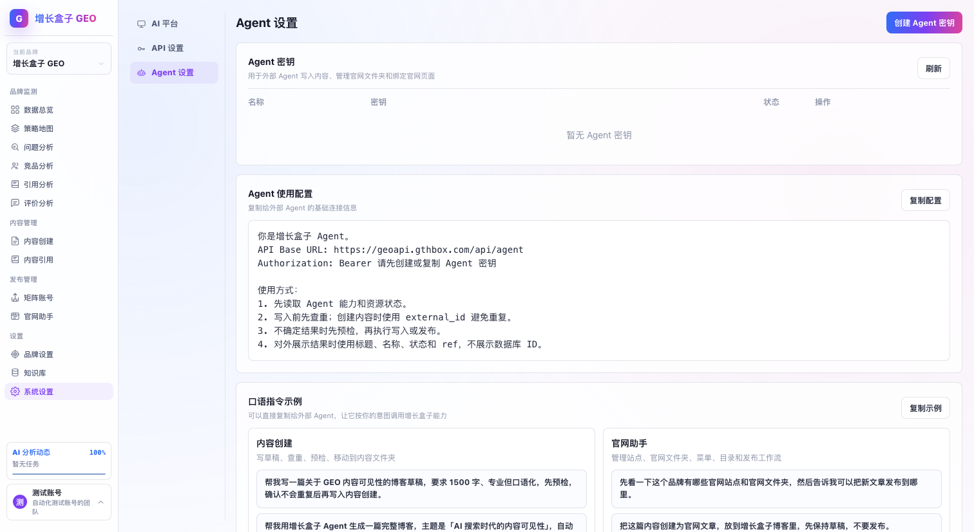The height and width of the screenshot is (532, 974).
Task: Expand the 测试账号 account menu chevron
Action: [100, 502]
